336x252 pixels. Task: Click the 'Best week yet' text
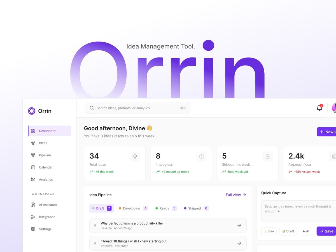pos(238,172)
